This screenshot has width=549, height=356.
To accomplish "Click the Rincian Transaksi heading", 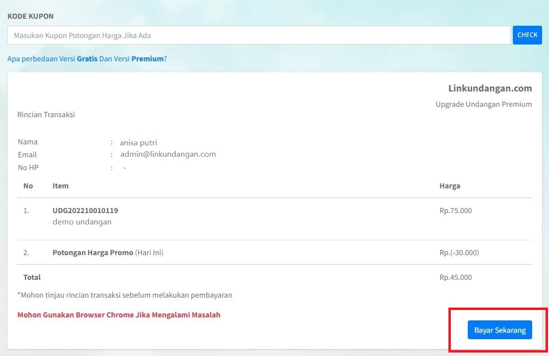I will pyautogui.click(x=46, y=115).
